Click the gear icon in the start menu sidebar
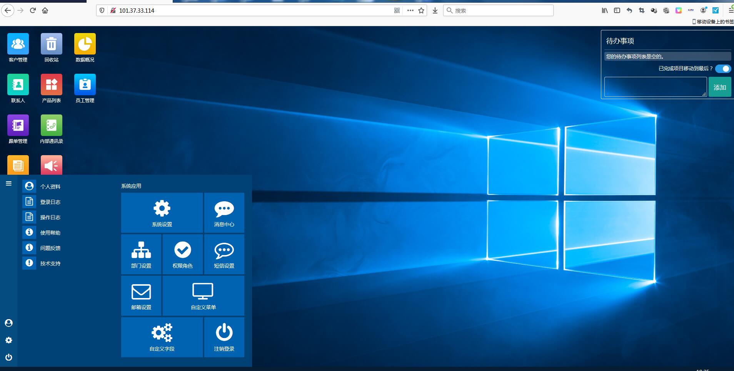This screenshot has width=734, height=371. [8, 340]
